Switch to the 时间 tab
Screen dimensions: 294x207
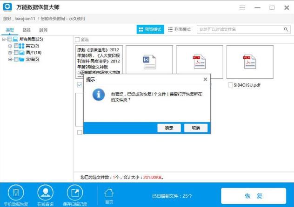tap(43, 30)
